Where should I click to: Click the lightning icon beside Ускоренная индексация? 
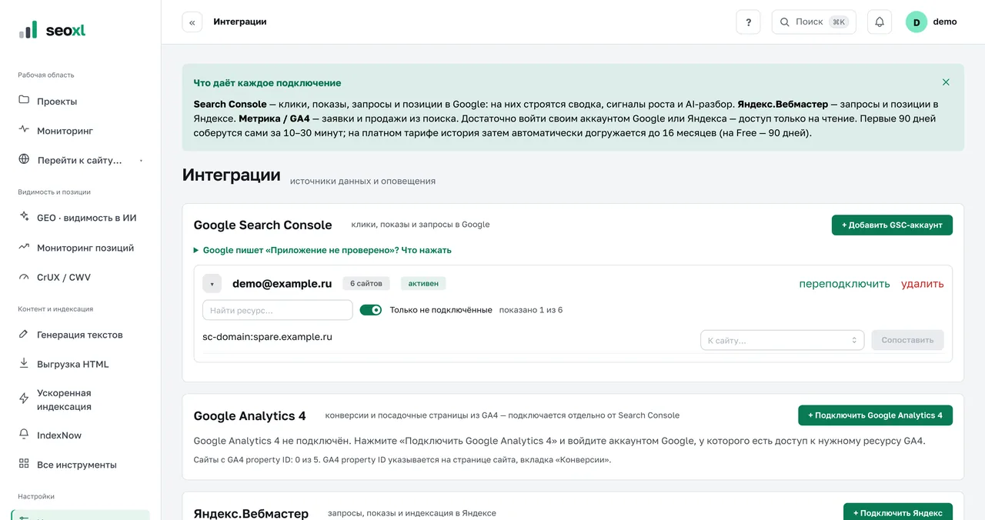click(x=24, y=398)
